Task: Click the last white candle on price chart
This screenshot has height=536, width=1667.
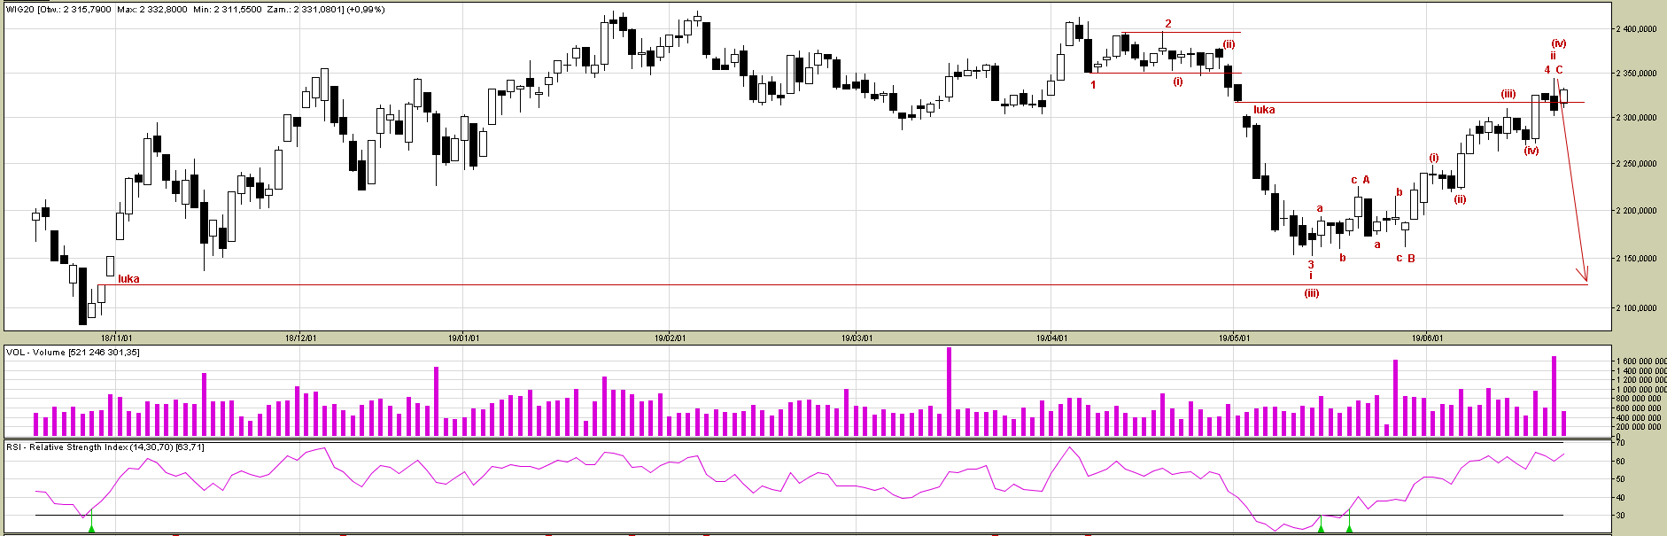Action: (1564, 96)
